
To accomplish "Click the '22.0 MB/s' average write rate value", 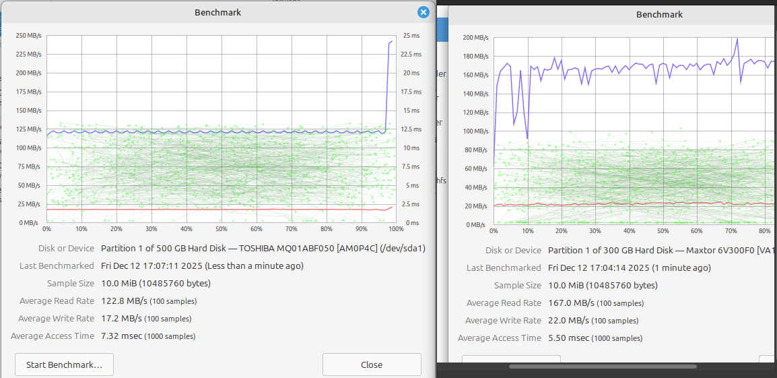I will 569,321.
